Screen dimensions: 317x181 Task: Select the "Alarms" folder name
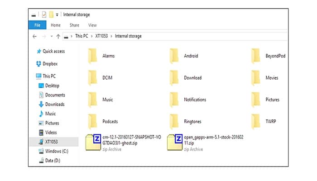pyautogui.click(x=108, y=56)
